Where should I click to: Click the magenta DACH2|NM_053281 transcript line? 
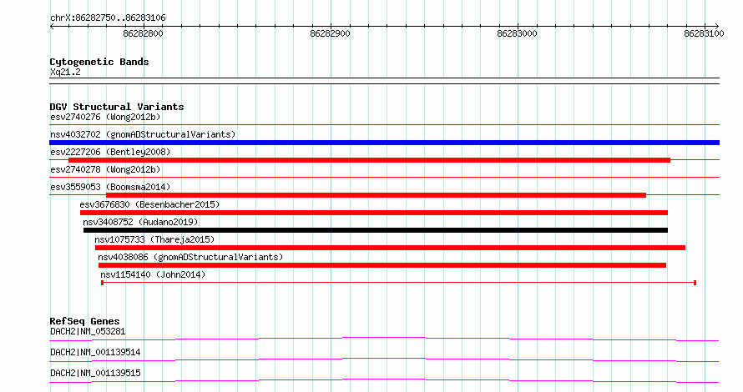coord(384,339)
